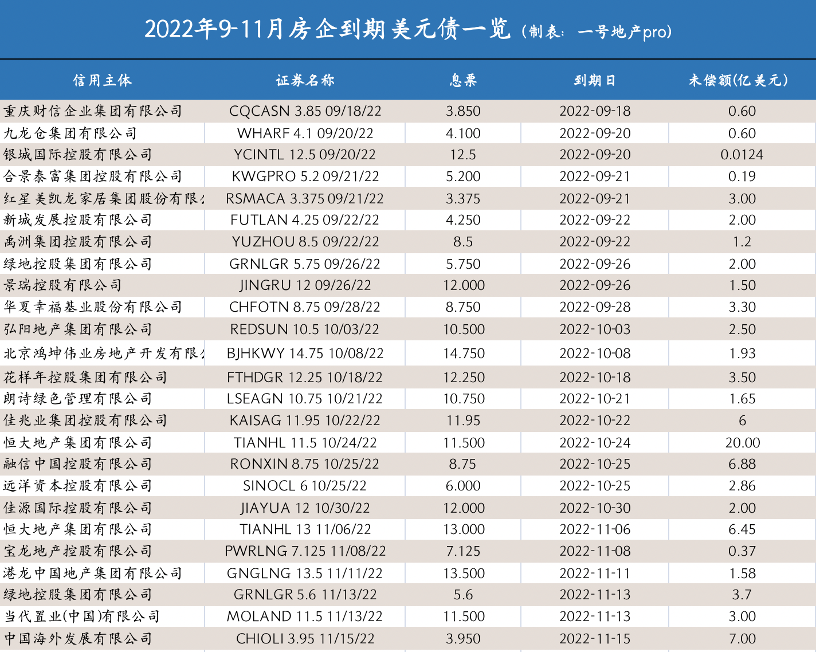Viewport: 816px width, 652px height.
Task: Select the cell 银城国际控股有限公司
Action: point(78,155)
